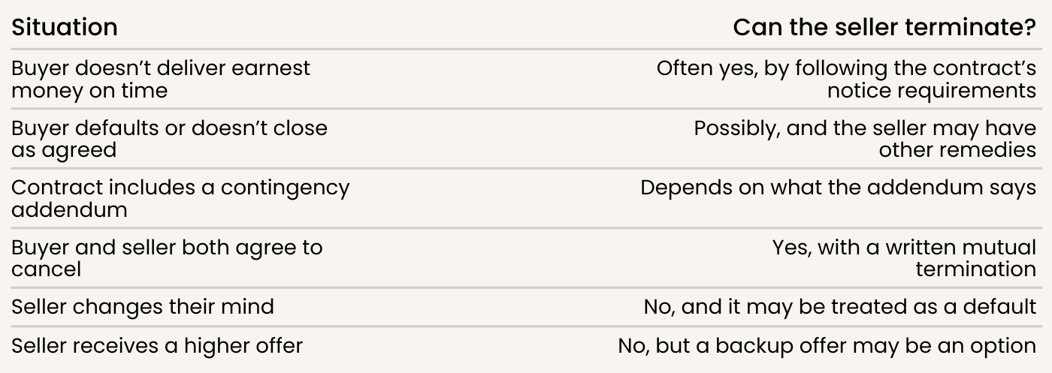Screen dimensions: 1052x373
Task: Click the 'Can the seller terminate?' header
Action: coord(884,28)
